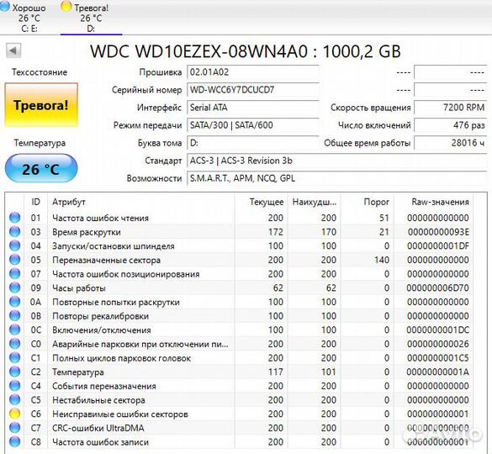Click status icon for 0B Повторы рекалибровки
The width and height of the screenshot is (492, 454).
pos(15,315)
